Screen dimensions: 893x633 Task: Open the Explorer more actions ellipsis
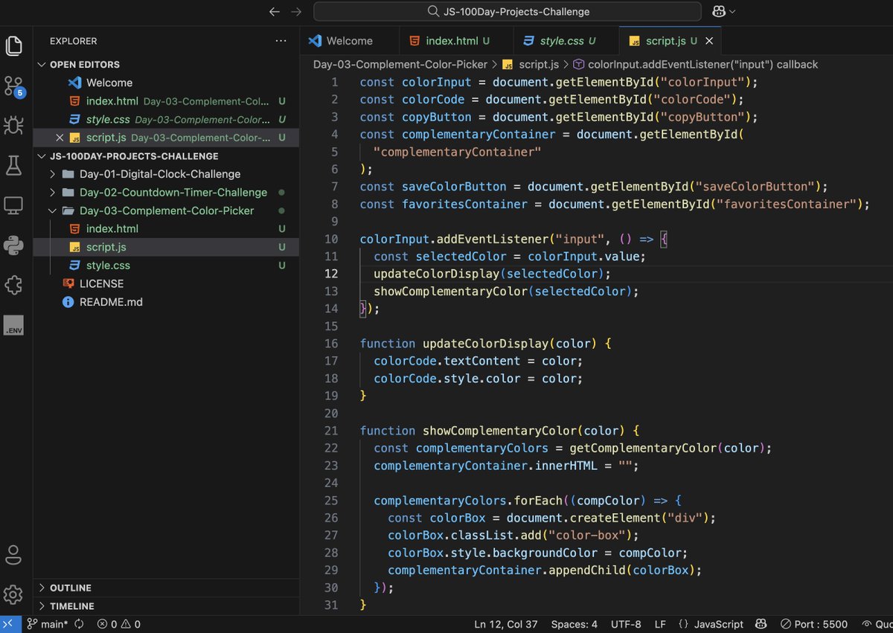point(280,41)
